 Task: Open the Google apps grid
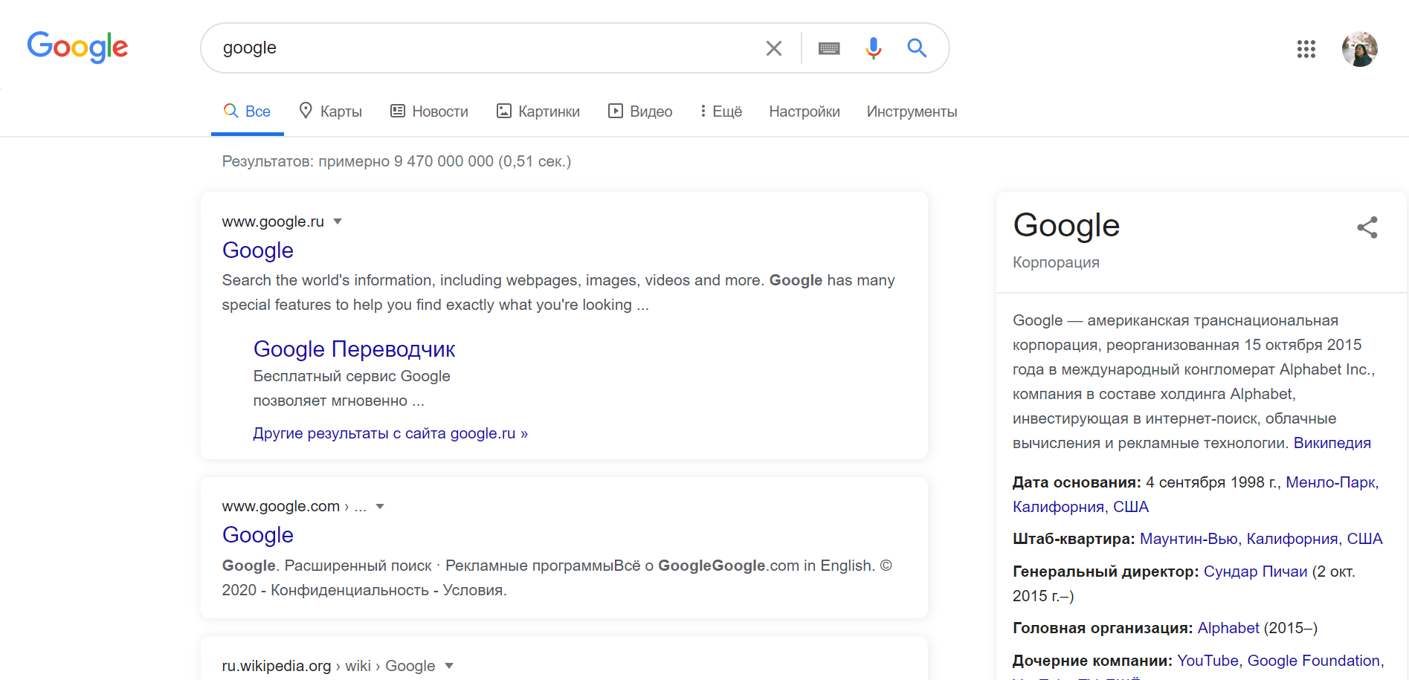[1306, 49]
